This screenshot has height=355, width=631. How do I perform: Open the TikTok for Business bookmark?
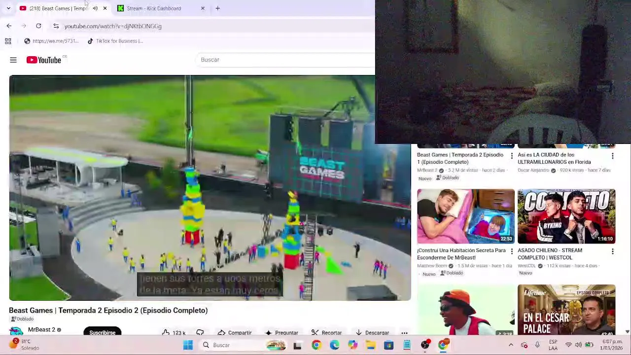115,41
